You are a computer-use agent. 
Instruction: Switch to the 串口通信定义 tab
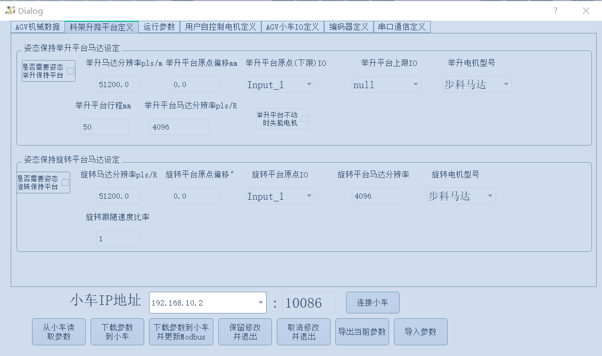(402, 27)
